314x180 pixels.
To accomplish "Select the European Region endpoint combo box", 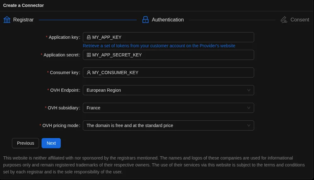I will click(164, 90).
